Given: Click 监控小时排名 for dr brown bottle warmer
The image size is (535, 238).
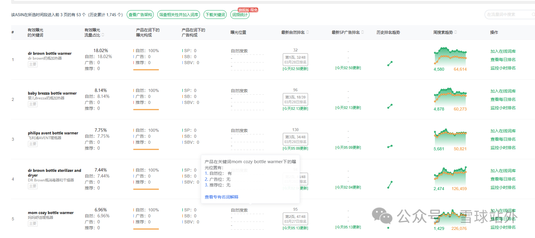Looking at the screenshot, I should (x=503, y=68).
